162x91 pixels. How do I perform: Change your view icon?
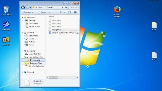point(61,12)
